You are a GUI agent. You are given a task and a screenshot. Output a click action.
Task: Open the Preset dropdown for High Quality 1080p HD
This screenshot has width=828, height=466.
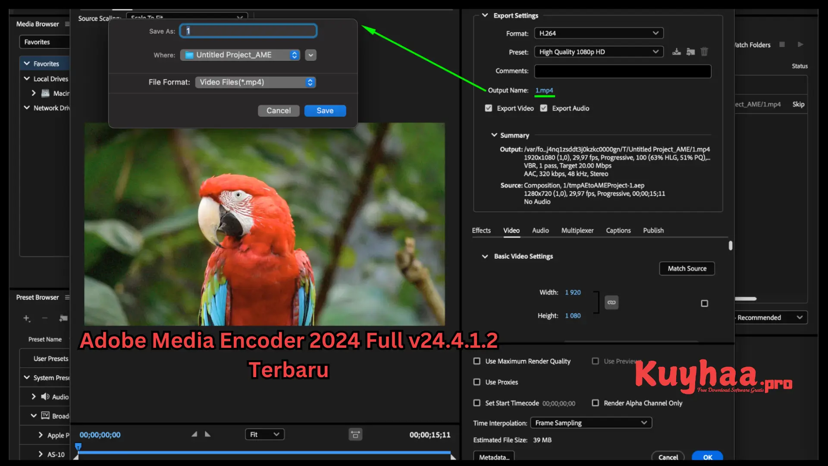point(599,51)
